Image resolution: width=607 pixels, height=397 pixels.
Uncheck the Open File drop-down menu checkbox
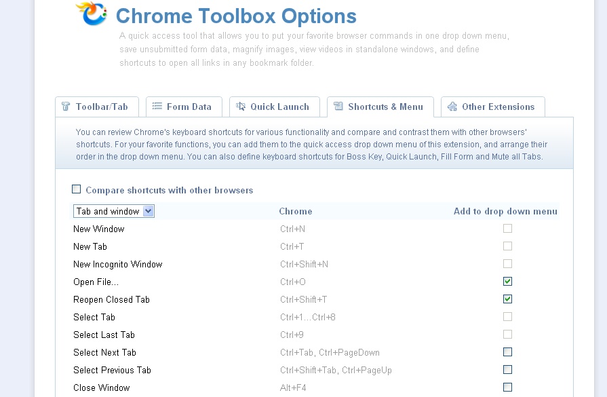point(507,281)
